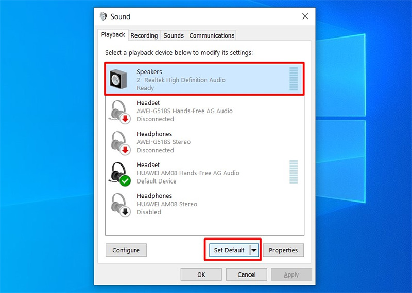Open device Properties
The height and width of the screenshot is (293, 412).
click(283, 250)
